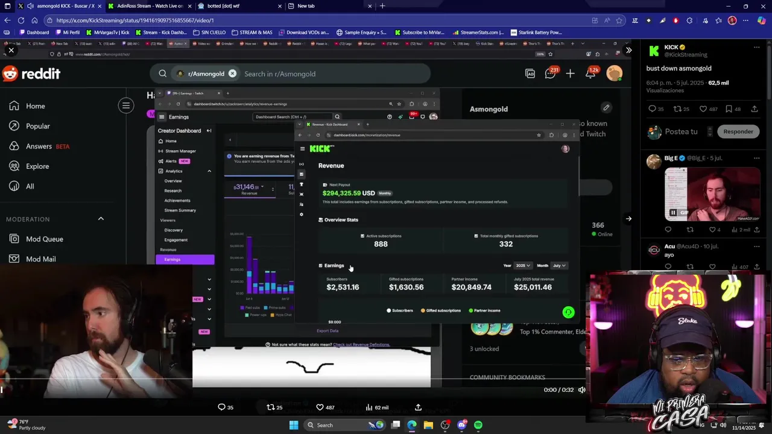Open 'SIN CUELLO' bookmarks folder
The height and width of the screenshot is (434, 772).
[209, 33]
